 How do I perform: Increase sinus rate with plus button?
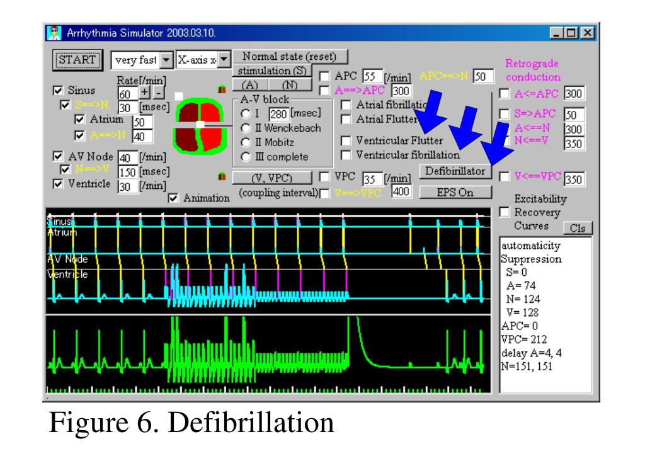(x=145, y=92)
